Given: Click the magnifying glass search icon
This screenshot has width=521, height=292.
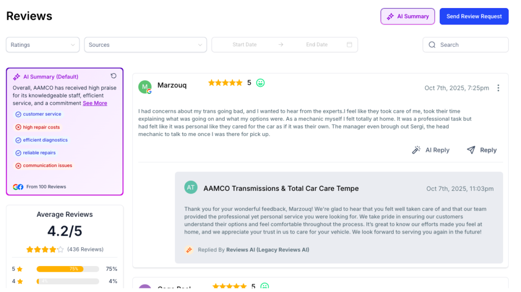Looking at the screenshot, I should tap(432, 45).
